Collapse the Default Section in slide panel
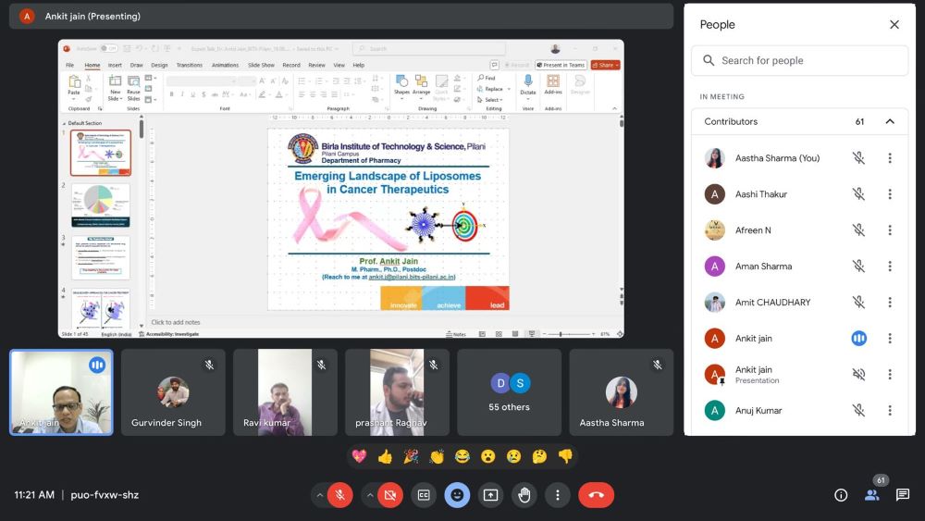925x521 pixels. coord(65,123)
